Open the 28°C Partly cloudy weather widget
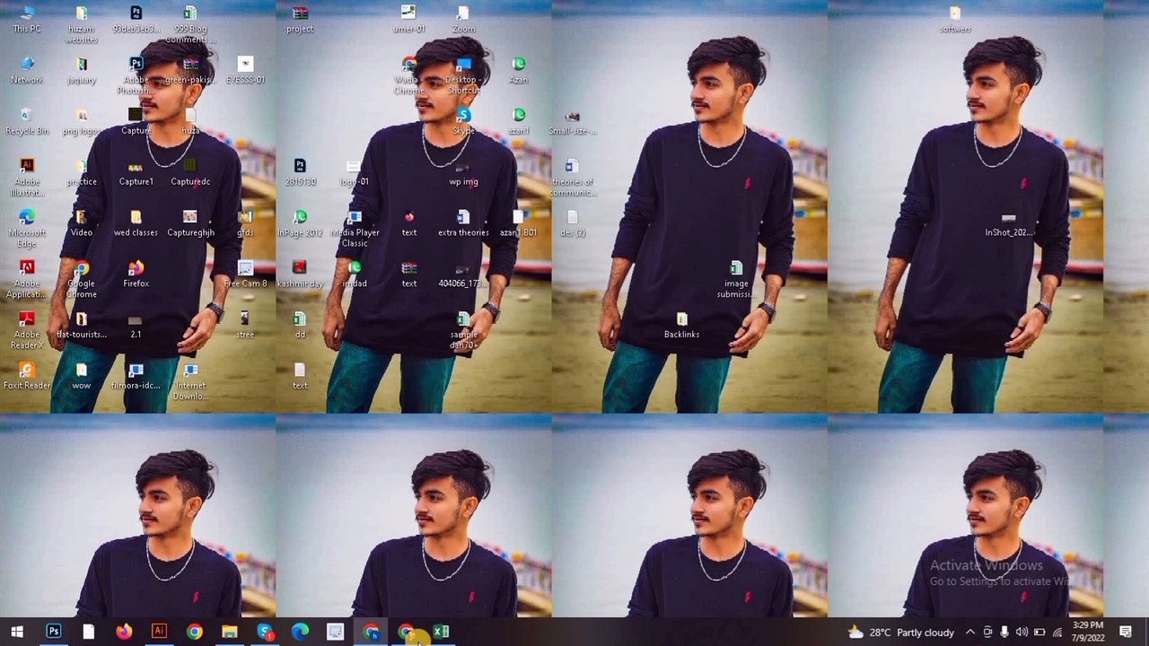 click(900, 633)
